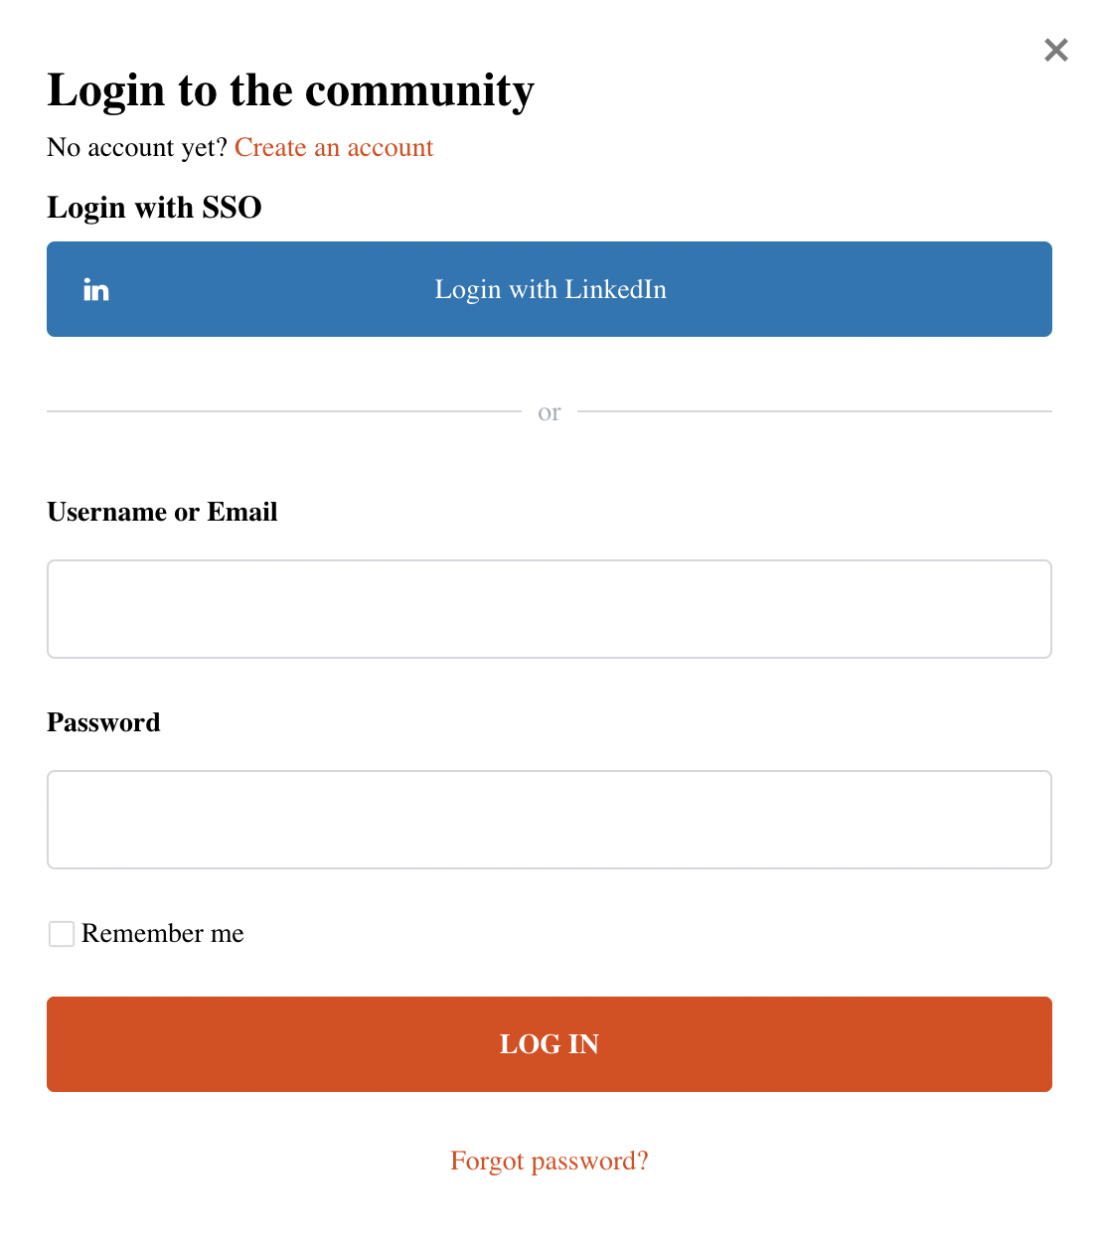Screen dimensions: 1101x1242
Task: Click the Password label above the field
Action: (x=103, y=722)
